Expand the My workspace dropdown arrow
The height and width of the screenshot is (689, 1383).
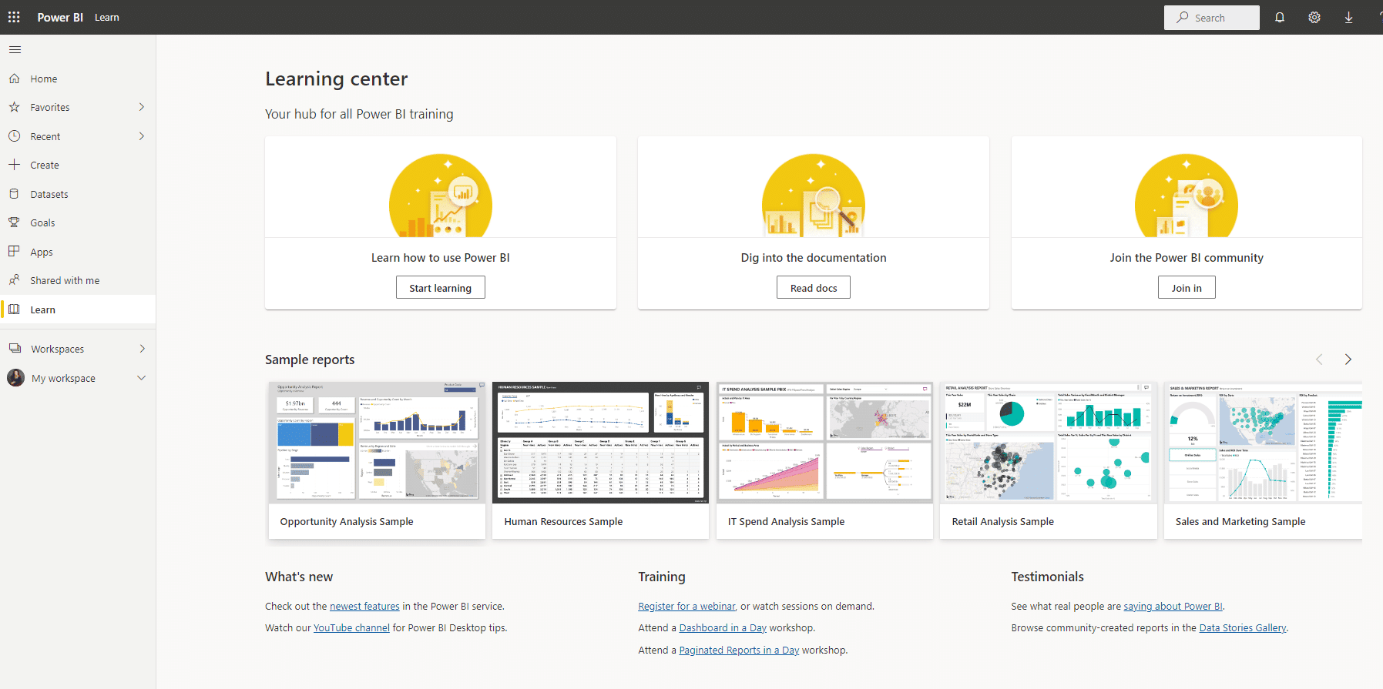point(142,378)
